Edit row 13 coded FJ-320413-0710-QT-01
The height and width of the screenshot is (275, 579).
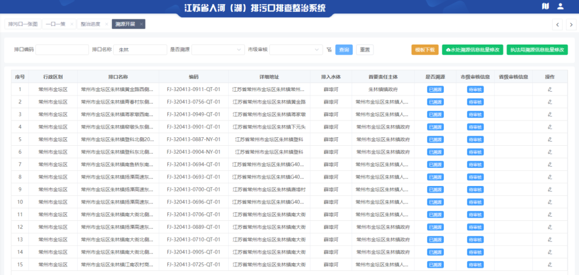pyautogui.click(x=550, y=240)
